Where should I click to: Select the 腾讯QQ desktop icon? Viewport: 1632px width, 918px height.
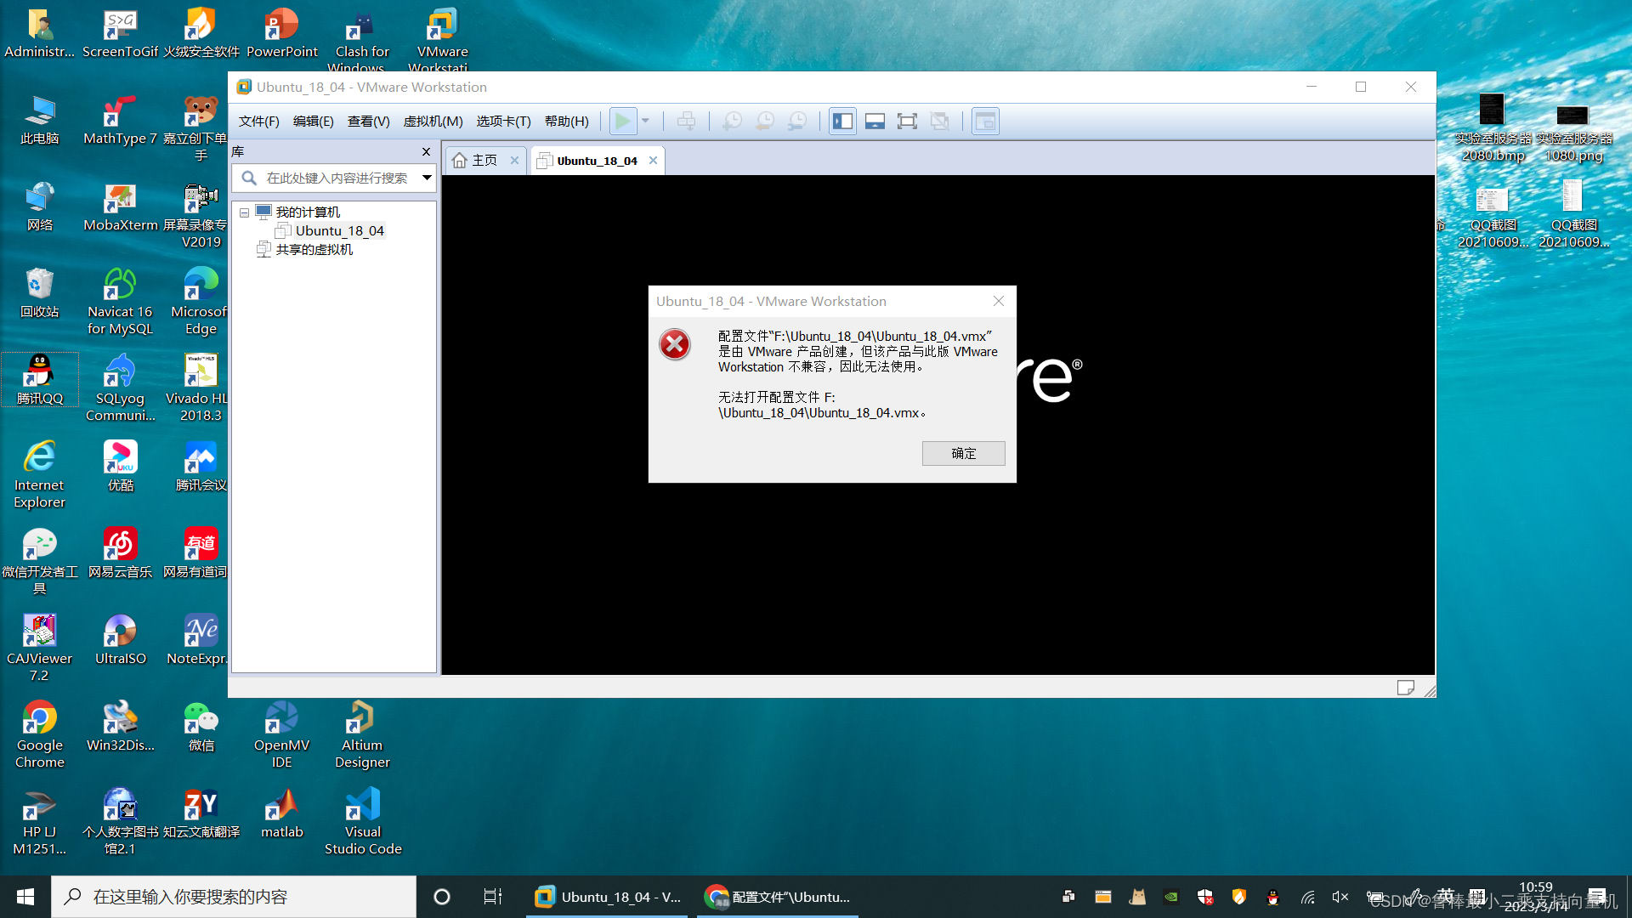click(39, 380)
